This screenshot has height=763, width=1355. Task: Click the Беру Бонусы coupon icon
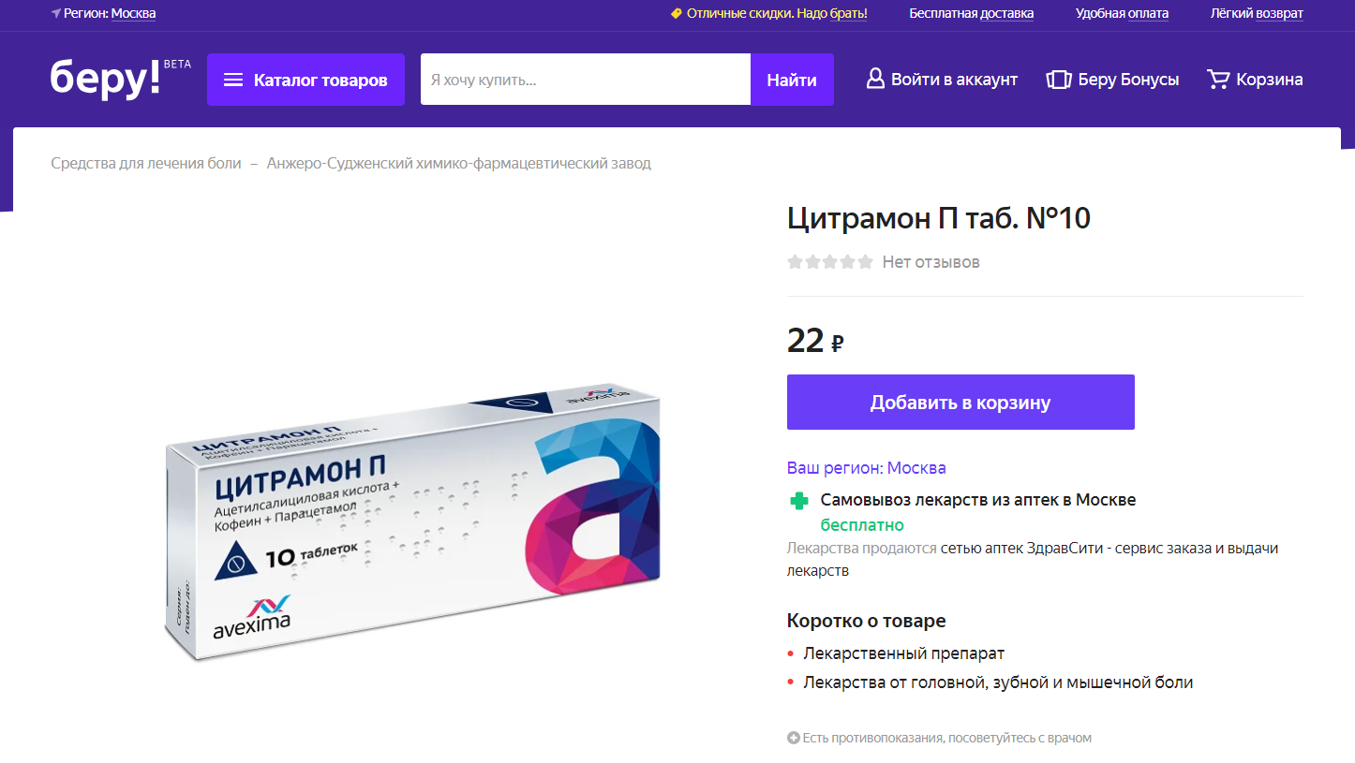pos(1058,80)
